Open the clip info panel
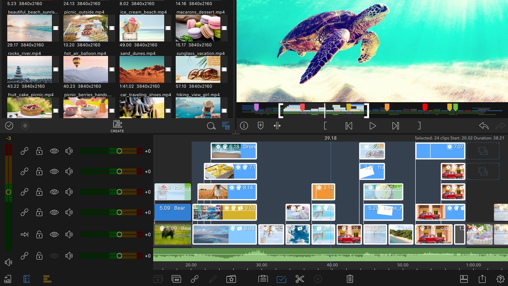Viewport: 508px width, 286px height. point(244,125)
